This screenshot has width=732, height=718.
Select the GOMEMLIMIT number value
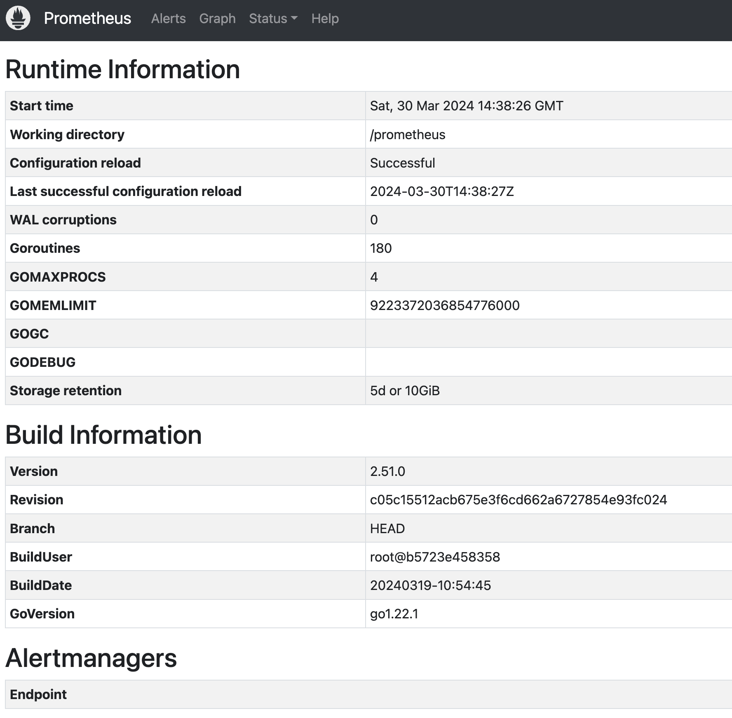coord(444,305)
